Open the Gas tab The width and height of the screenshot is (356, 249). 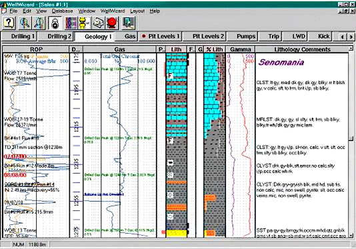[130, 36]
